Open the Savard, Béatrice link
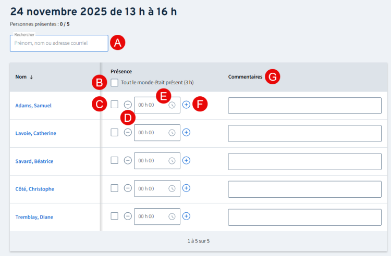Viewport: 391px width, 256px height. (34, 161)
